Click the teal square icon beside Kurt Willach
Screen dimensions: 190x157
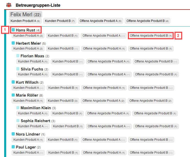click(x=13, y=82)
